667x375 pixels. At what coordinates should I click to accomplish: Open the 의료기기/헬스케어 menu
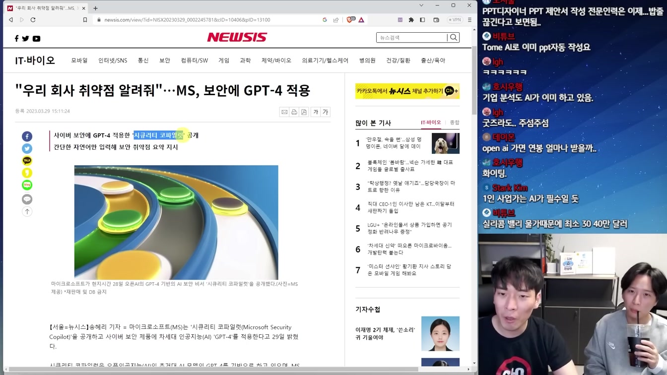pyautogui.click(x=325, y=61)
